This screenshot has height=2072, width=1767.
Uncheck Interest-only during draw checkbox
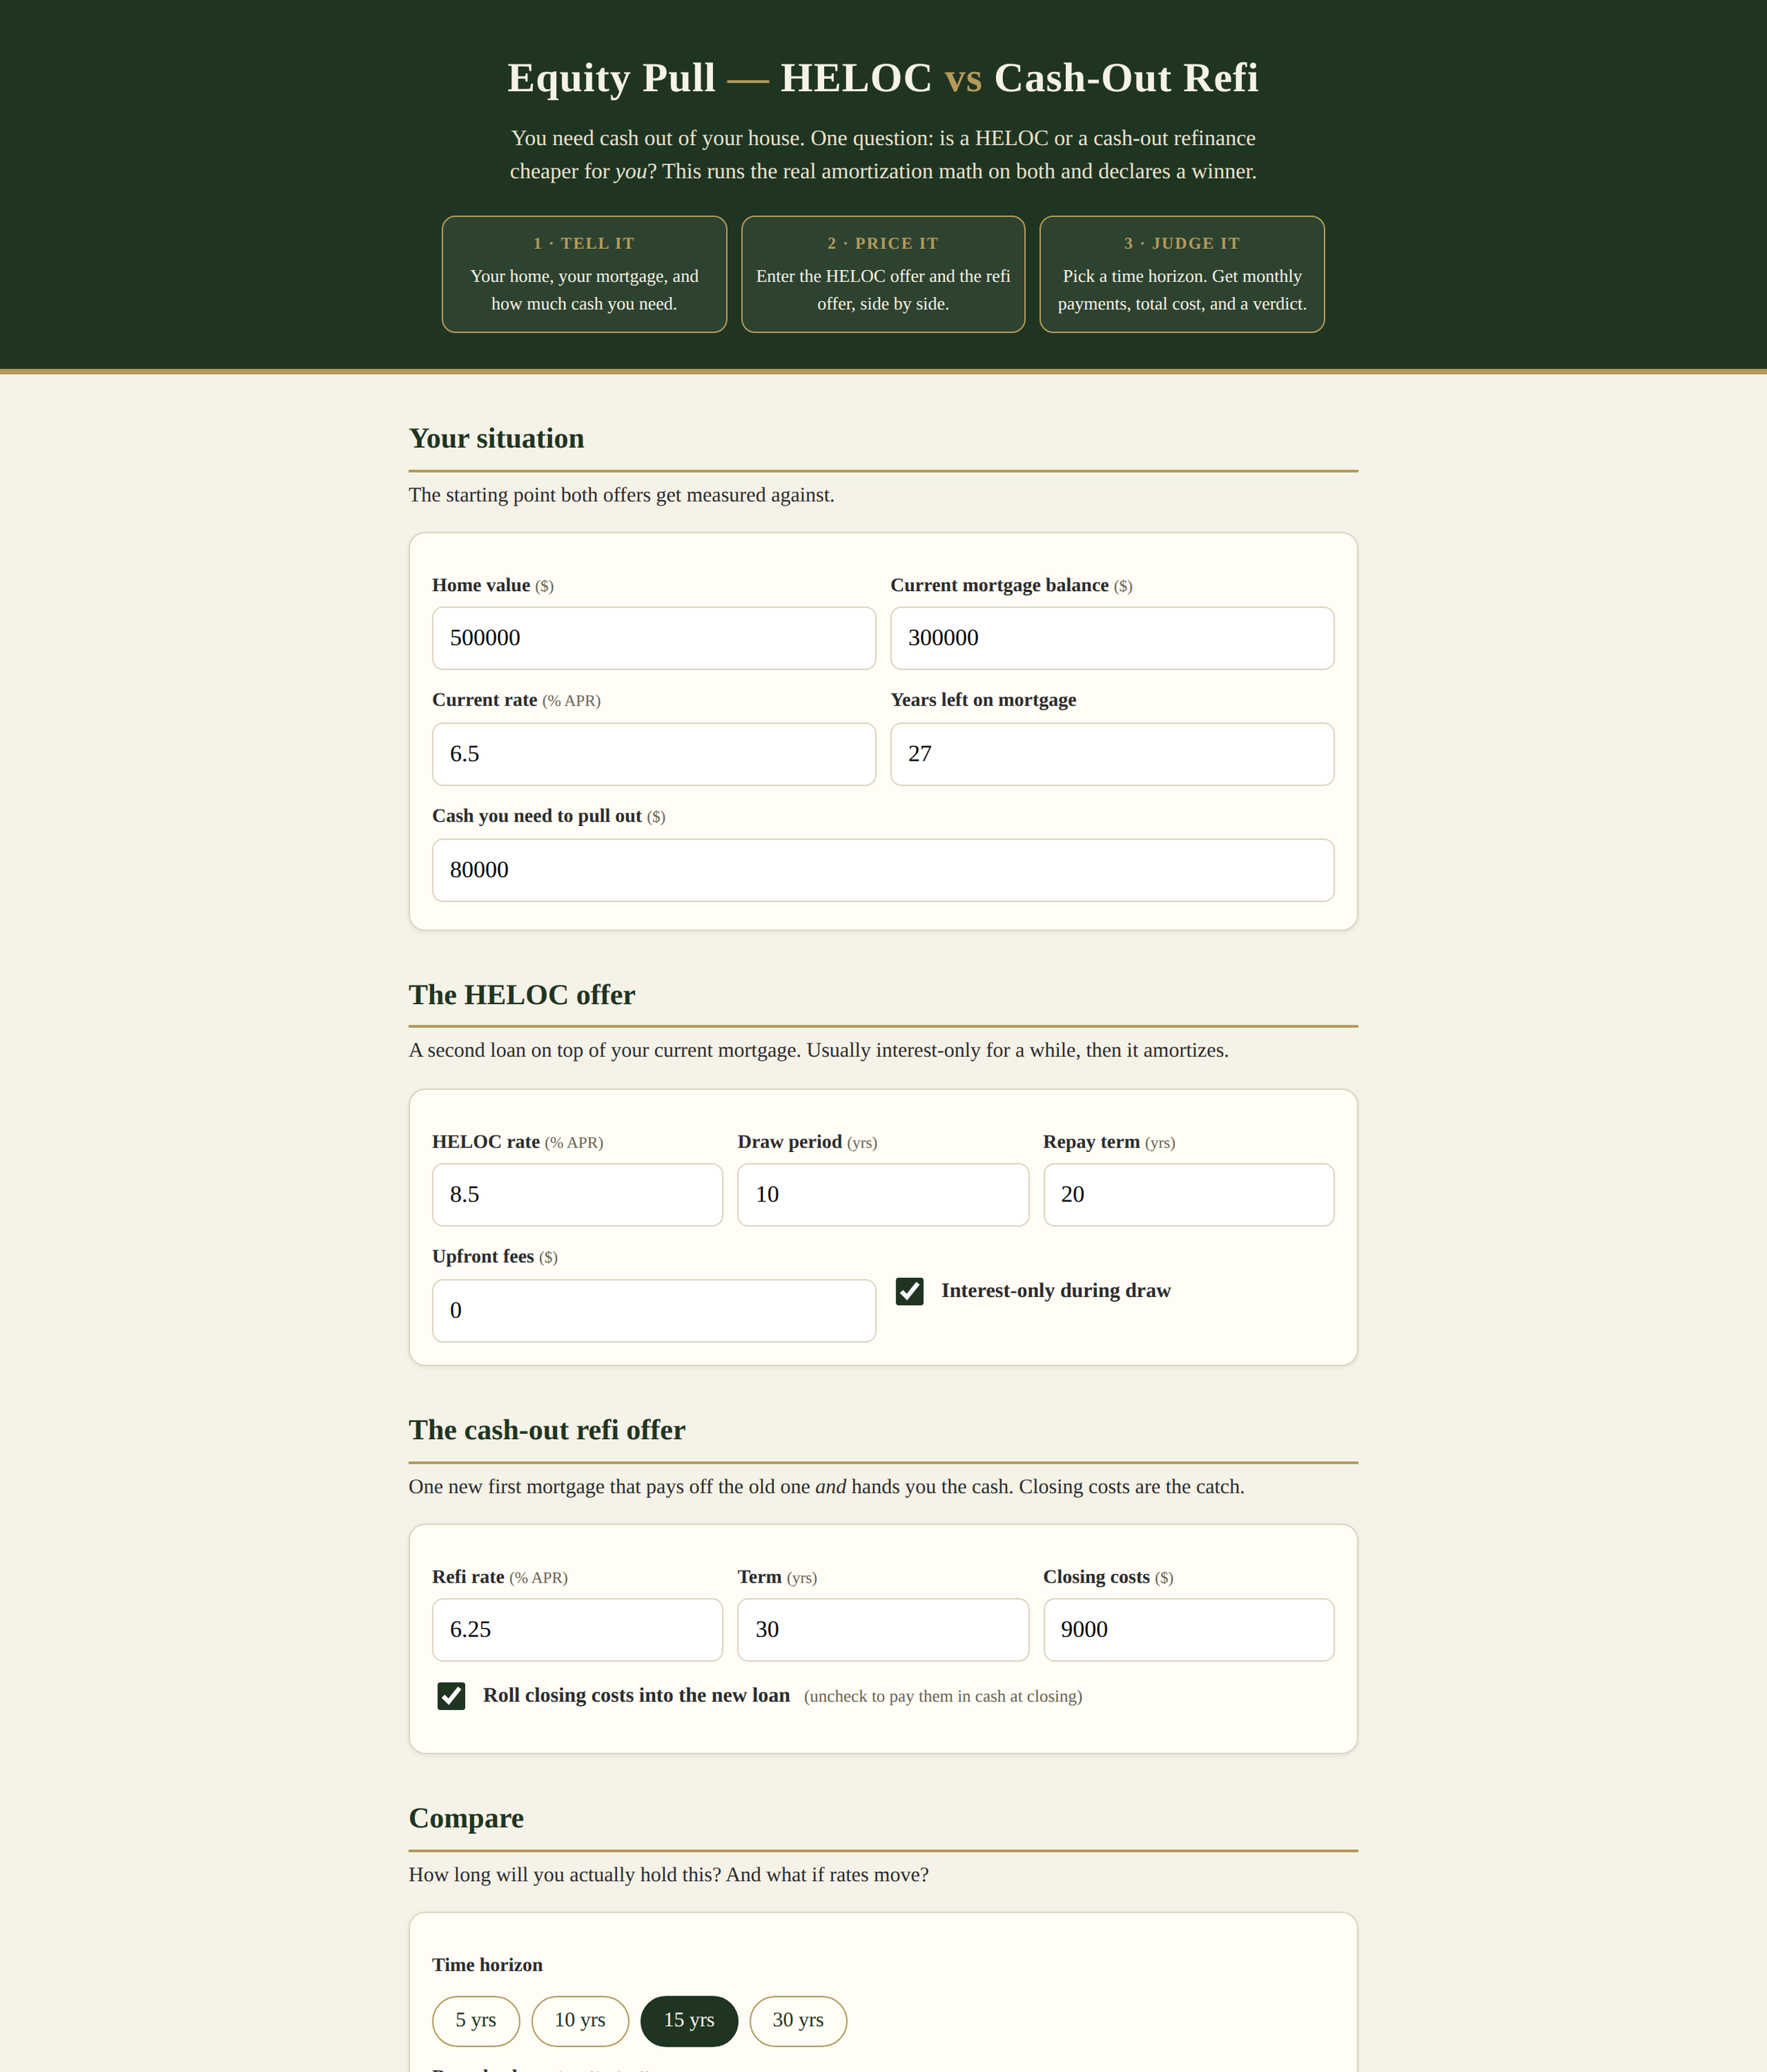click(x=910, y=1291)
